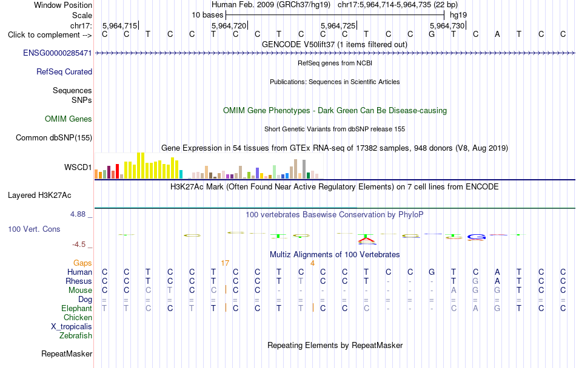Click the Sequences track label
Viewport: 576px width, 368px height.
72,91
